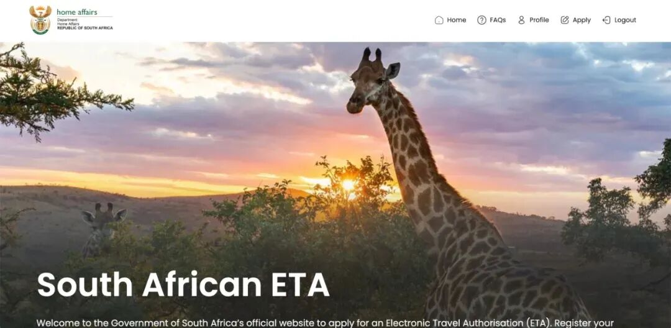
Task: Sign out using the Logout text
Action: pyautogui.click(x=625, y=20)
